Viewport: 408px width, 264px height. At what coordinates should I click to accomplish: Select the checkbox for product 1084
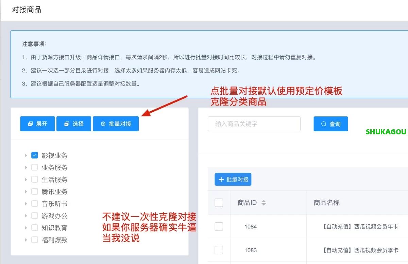219,226
